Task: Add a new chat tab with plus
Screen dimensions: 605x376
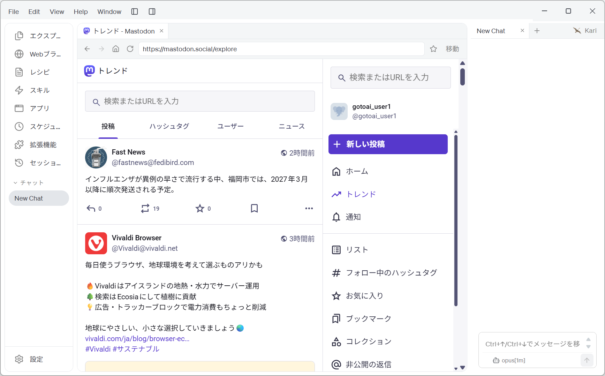Action: 537,31
